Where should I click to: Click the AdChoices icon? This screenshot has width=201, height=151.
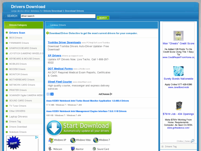(111, 94)
